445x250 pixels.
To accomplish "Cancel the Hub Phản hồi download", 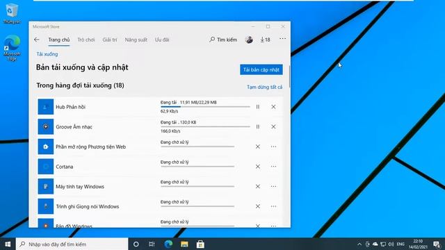I will 273,107.
